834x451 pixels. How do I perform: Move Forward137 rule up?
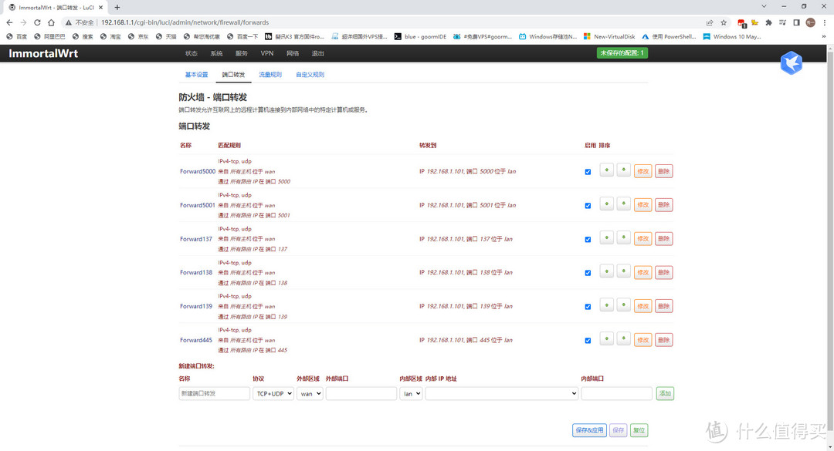[606, 238]
